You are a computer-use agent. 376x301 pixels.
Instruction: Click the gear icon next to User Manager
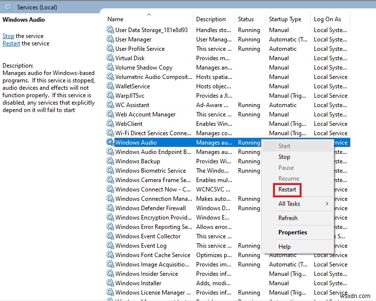tap(110, 39)
